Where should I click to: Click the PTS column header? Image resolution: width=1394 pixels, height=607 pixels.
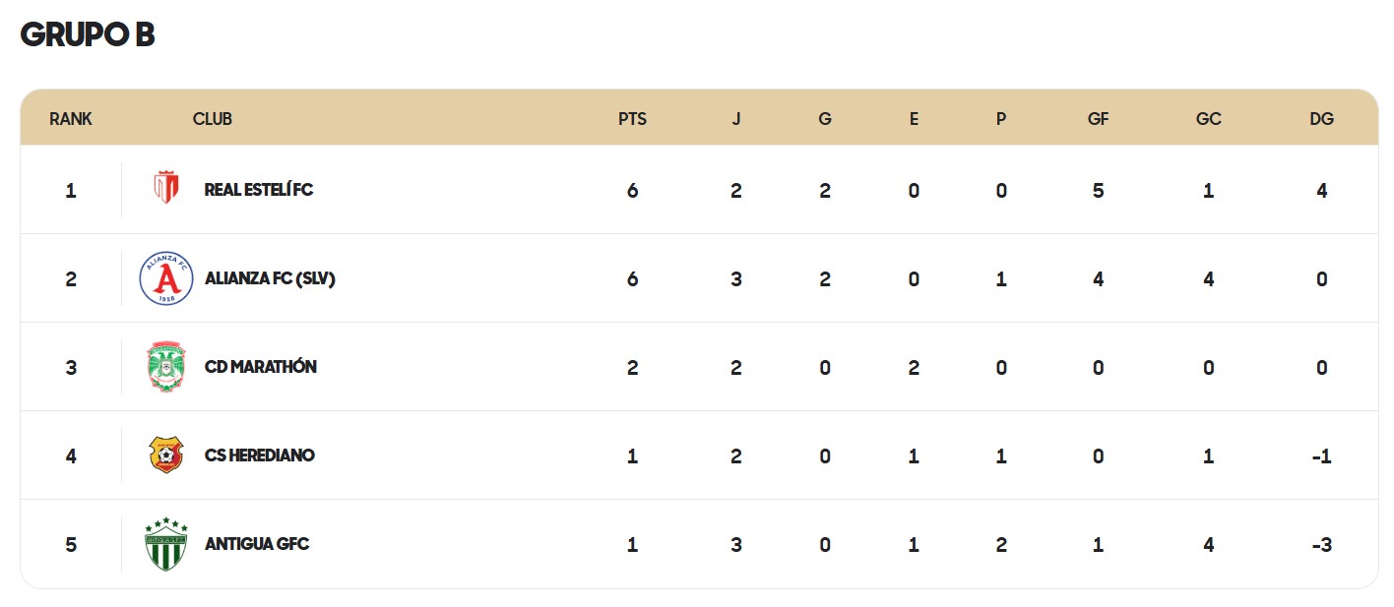click(x=633, y=119)
